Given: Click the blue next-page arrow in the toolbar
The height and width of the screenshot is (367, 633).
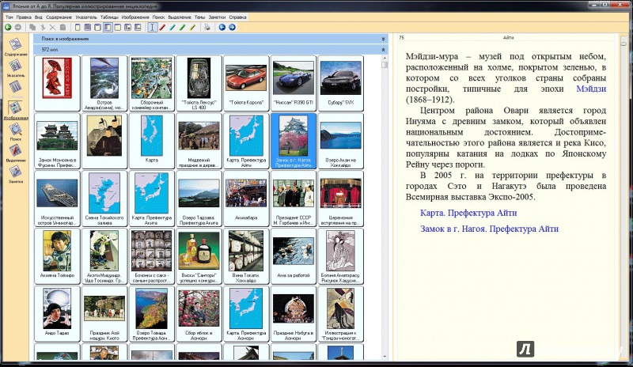Looking at the screenshot, I should 233,27.
